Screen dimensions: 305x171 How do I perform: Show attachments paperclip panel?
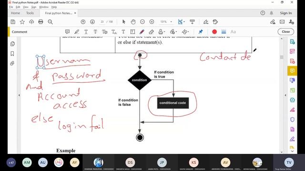[12, 63]
